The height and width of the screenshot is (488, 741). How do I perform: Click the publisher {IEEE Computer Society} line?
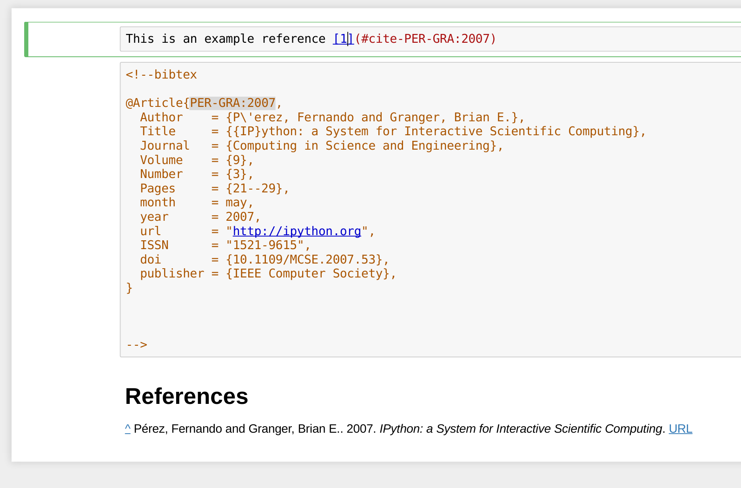point(268,273)
